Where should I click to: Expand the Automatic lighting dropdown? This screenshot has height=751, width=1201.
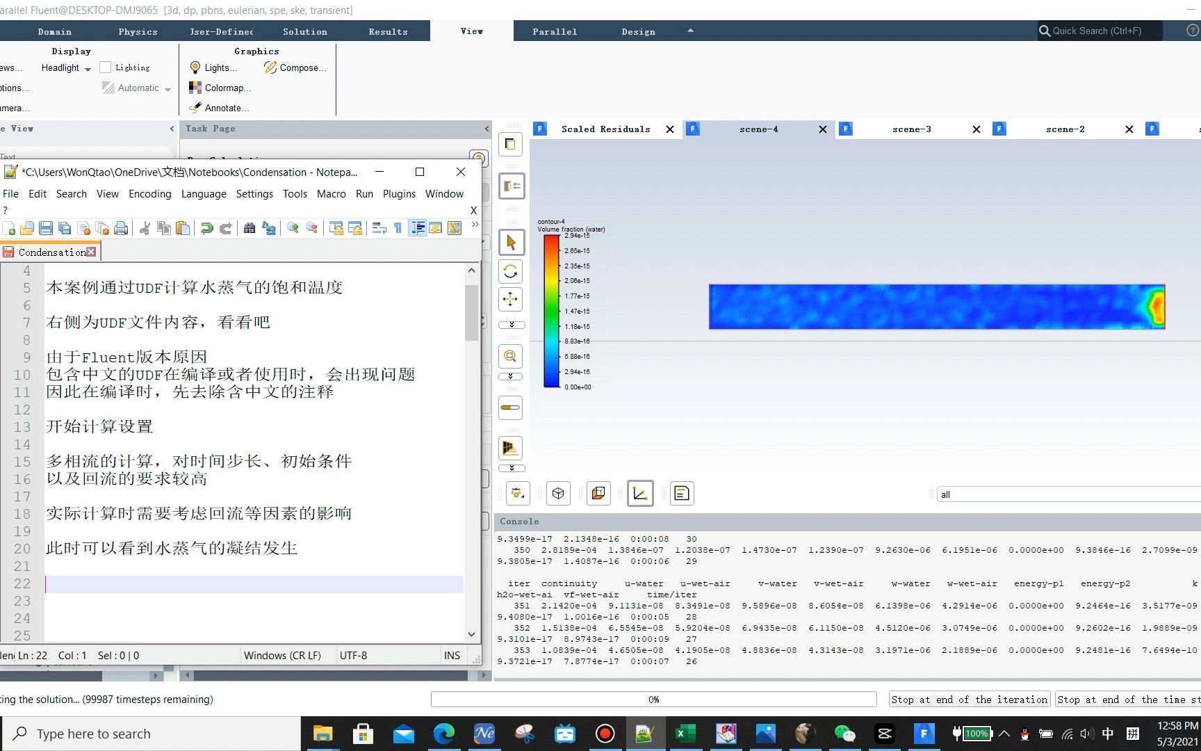(x=167, y=88)
